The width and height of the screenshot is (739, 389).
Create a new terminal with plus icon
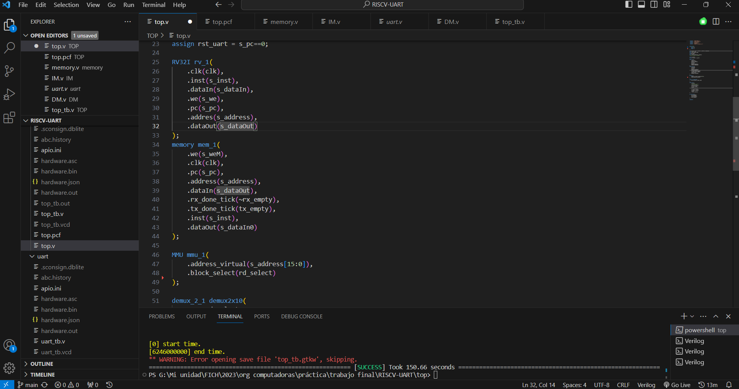tap(684, 316)
